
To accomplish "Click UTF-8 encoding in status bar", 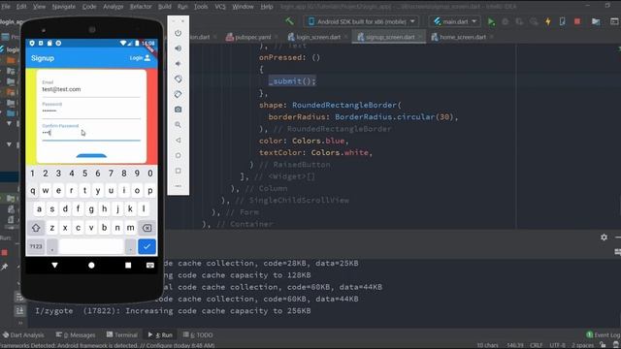I will click(557, 345).
